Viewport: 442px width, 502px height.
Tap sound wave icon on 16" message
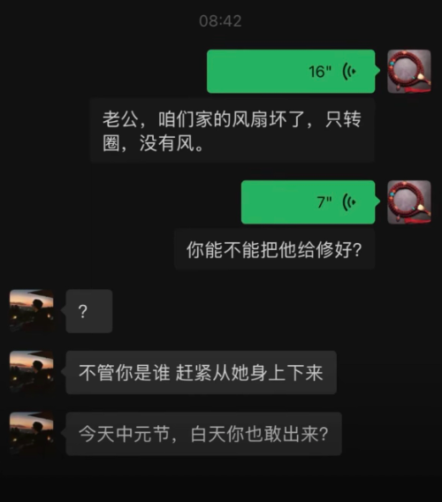[x=349, y=72]
